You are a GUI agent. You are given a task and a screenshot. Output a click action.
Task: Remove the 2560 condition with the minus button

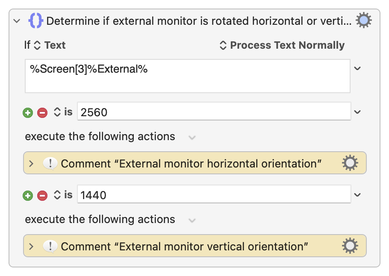[42, 113]
